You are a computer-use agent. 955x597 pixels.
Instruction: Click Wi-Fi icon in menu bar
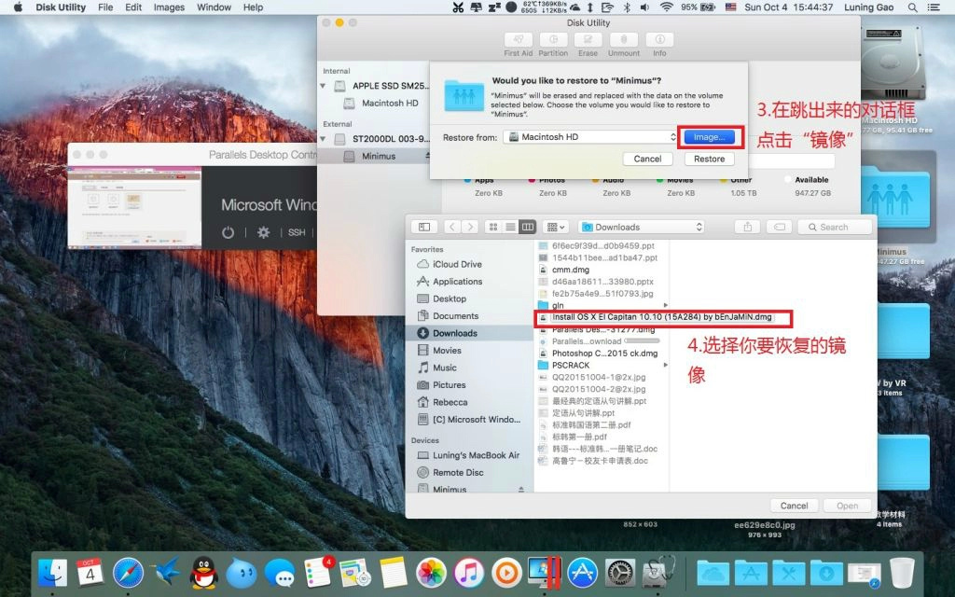tap(666, 7)
